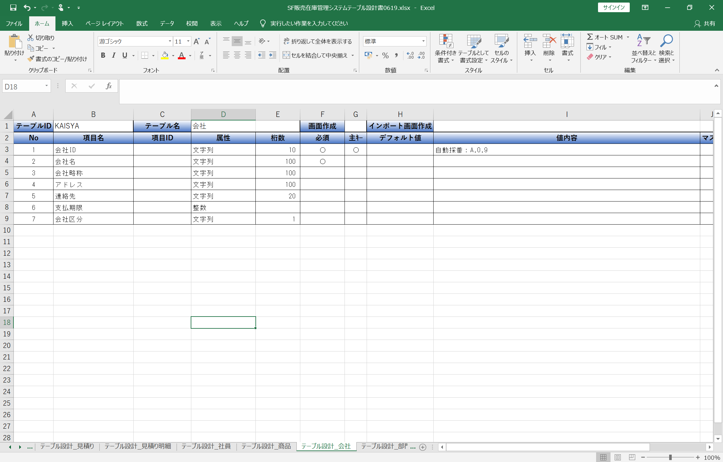Click the font color red swatch button
723x462 pixels.
point(182,55)
